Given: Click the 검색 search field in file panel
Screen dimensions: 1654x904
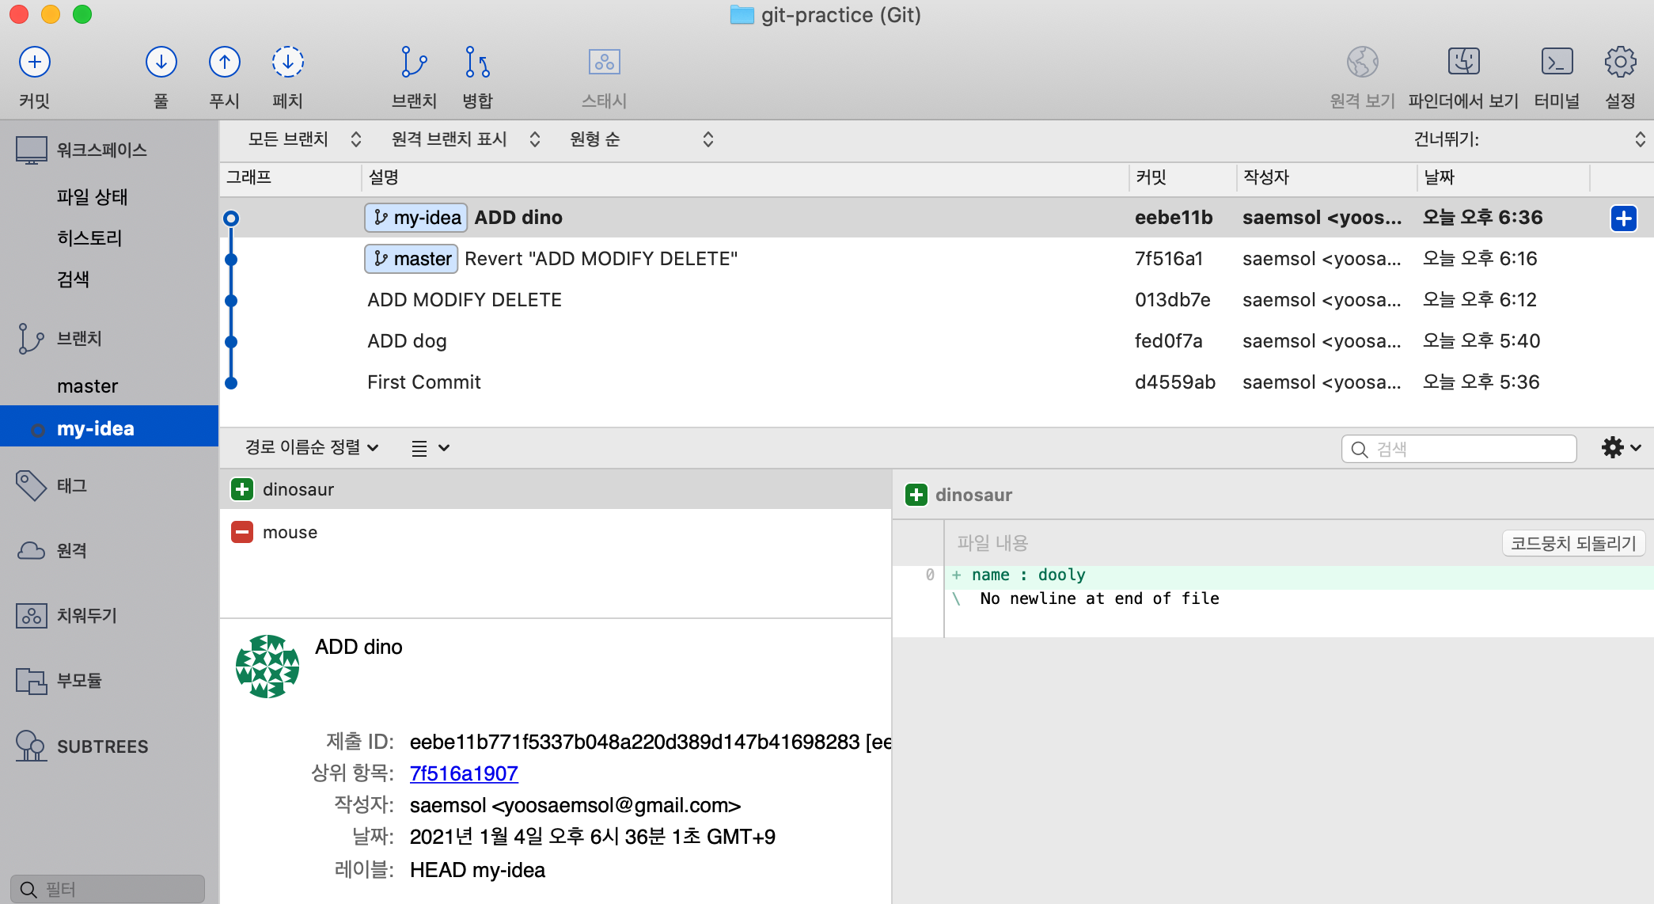Looking at the screenshot, I should [1459, 449].
